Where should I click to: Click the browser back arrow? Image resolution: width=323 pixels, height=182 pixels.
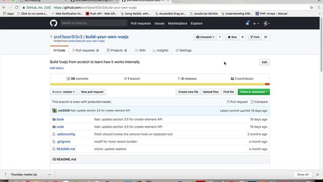tap(4, 8)
